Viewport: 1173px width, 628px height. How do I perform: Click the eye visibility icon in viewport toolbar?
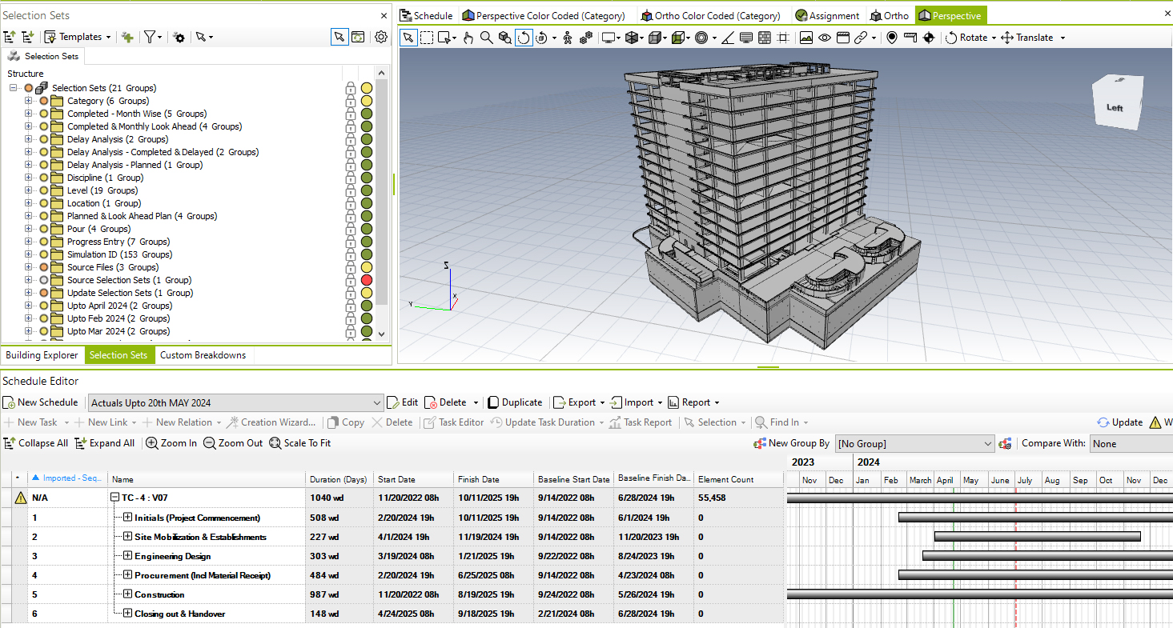(x=824, y=38)
